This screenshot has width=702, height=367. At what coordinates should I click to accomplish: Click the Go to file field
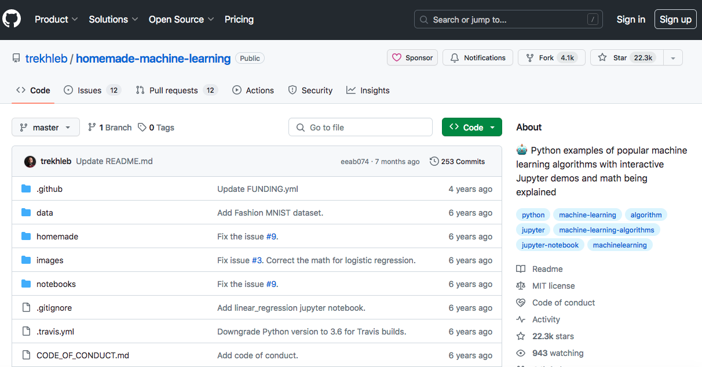pyautogui.click(x=360, y=127)
